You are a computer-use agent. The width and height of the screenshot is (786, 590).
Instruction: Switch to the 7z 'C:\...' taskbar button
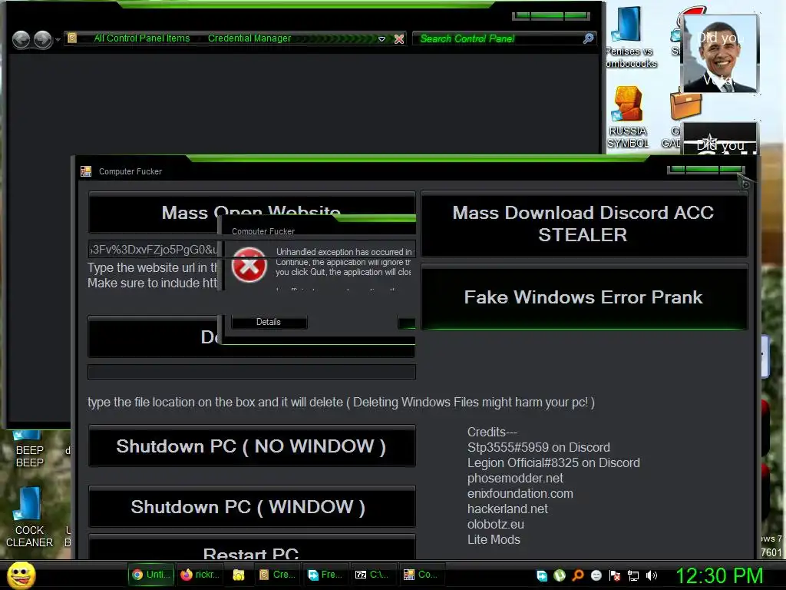click(374, 575)
